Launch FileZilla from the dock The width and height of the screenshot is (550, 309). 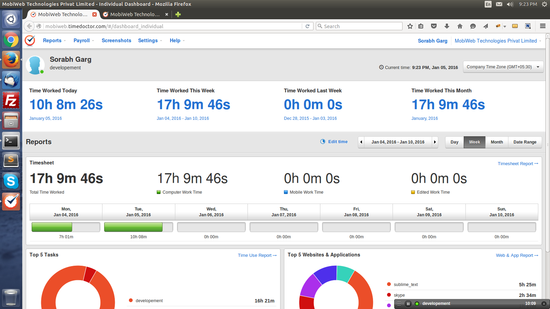[11, 101]
